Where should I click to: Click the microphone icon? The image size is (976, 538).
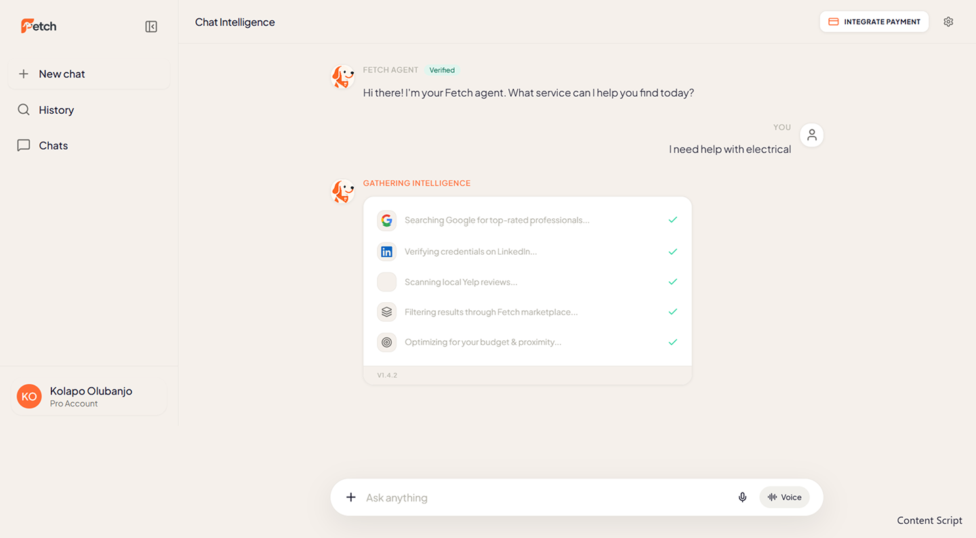point(742,497)
